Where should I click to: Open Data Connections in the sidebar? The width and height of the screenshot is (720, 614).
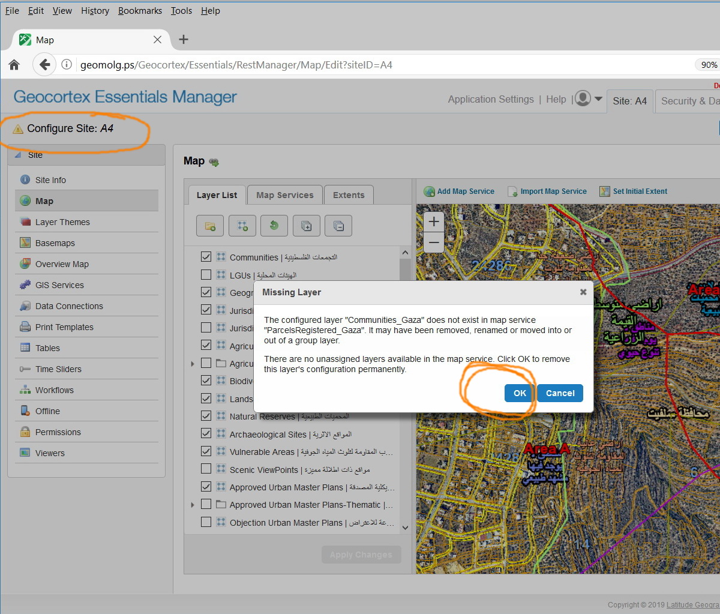pyautogui.click(x=86, y=306)
